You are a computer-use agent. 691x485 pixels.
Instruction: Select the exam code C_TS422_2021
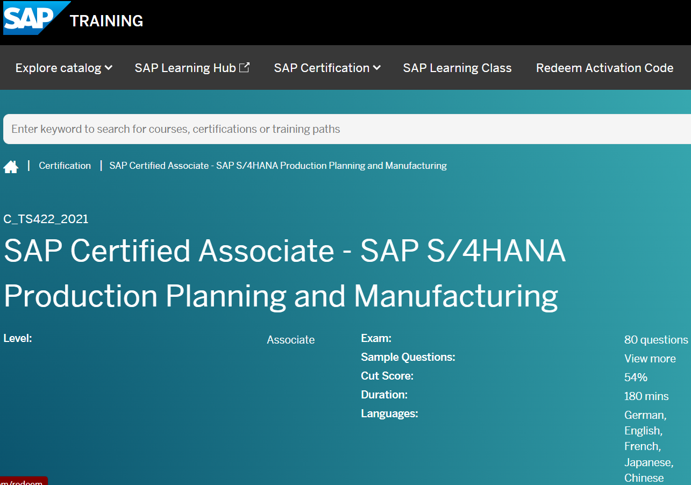click(46, 219)
